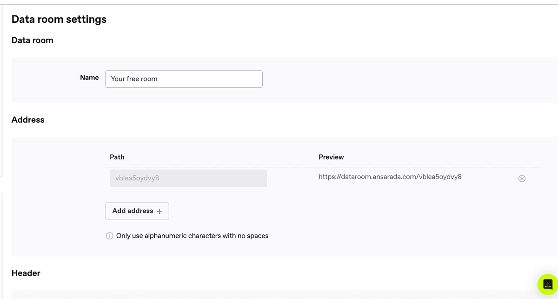The width and height of the screenshot is (558, 299).
Task: Select the Header section heading
Action: coord(26,273)
